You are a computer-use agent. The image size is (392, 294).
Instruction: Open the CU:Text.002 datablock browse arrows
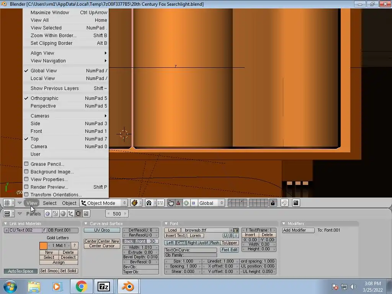(x=6, y=230)
